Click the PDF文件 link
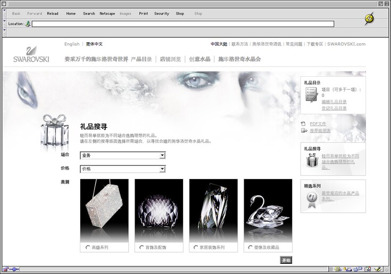 tap(318, 124)
